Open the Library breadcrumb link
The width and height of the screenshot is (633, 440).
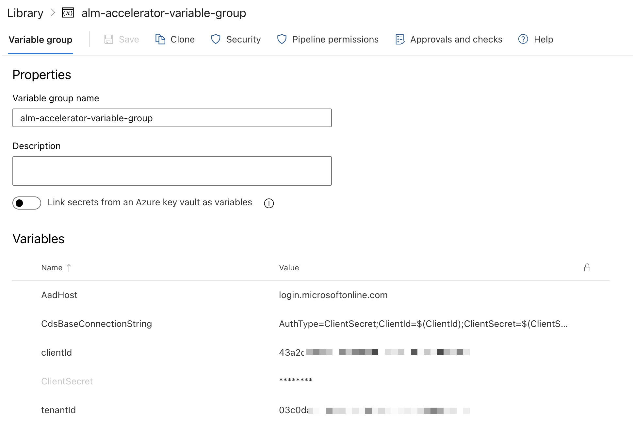(x=25, y=13)
